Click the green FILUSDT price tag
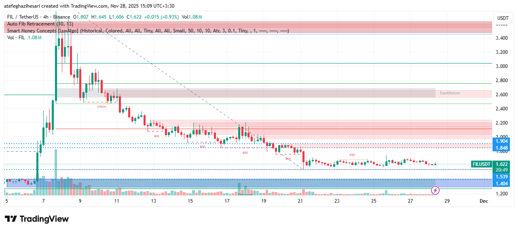The image size is (518, 231). tap(481, 164)
